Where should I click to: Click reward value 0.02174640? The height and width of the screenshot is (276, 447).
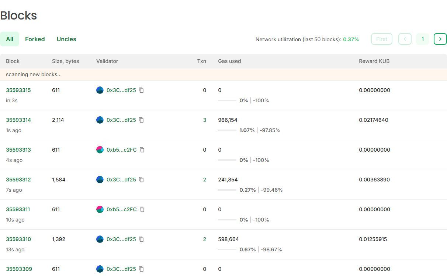tap(374, 120)
